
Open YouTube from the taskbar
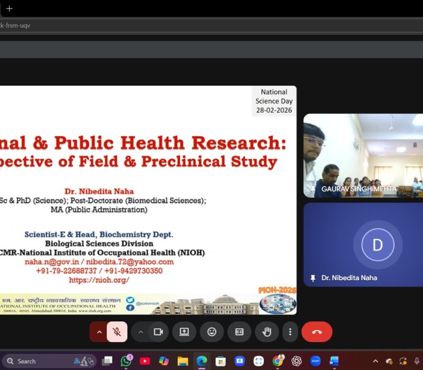pos(145,361)
